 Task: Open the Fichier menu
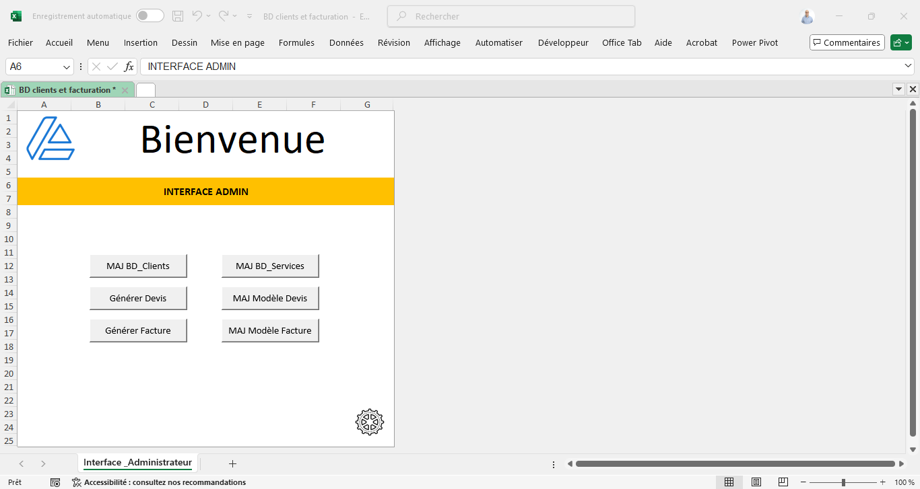[20, 42]
